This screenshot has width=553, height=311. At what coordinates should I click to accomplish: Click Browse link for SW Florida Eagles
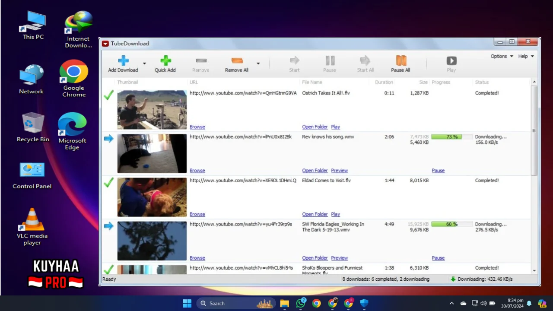click(x=197, y=258)
